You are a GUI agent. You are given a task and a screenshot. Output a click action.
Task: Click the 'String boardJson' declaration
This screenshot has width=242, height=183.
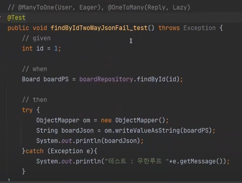(x=65, y=131)
